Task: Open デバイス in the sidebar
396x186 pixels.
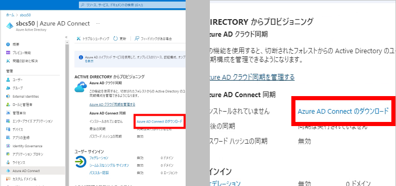Action: tap(18, 130)
